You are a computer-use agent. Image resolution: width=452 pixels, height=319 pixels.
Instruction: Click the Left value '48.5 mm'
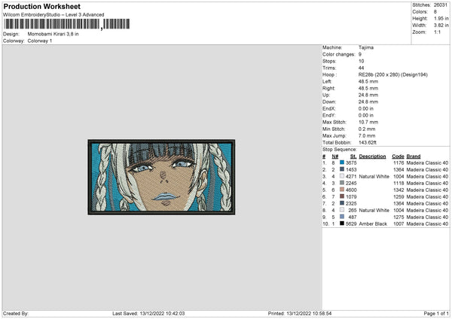pos(368,81)
